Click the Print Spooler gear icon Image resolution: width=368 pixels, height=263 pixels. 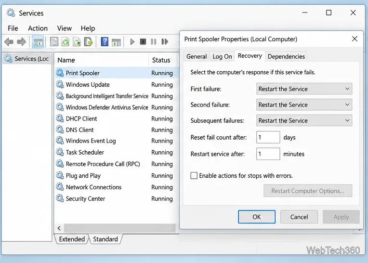[x=60, y=73]
